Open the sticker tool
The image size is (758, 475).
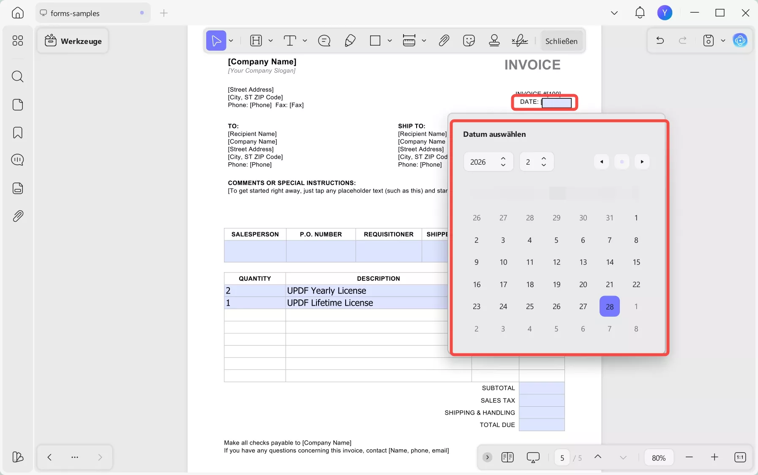(469, 41)
